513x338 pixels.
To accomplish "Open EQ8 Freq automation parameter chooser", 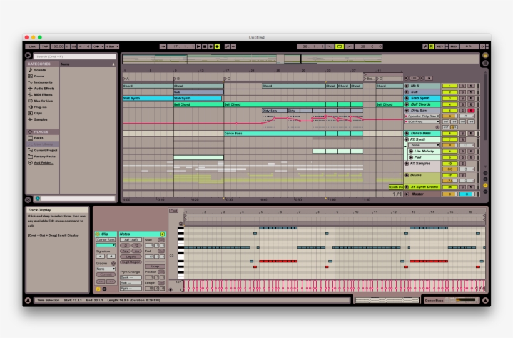I will [422, 122].
